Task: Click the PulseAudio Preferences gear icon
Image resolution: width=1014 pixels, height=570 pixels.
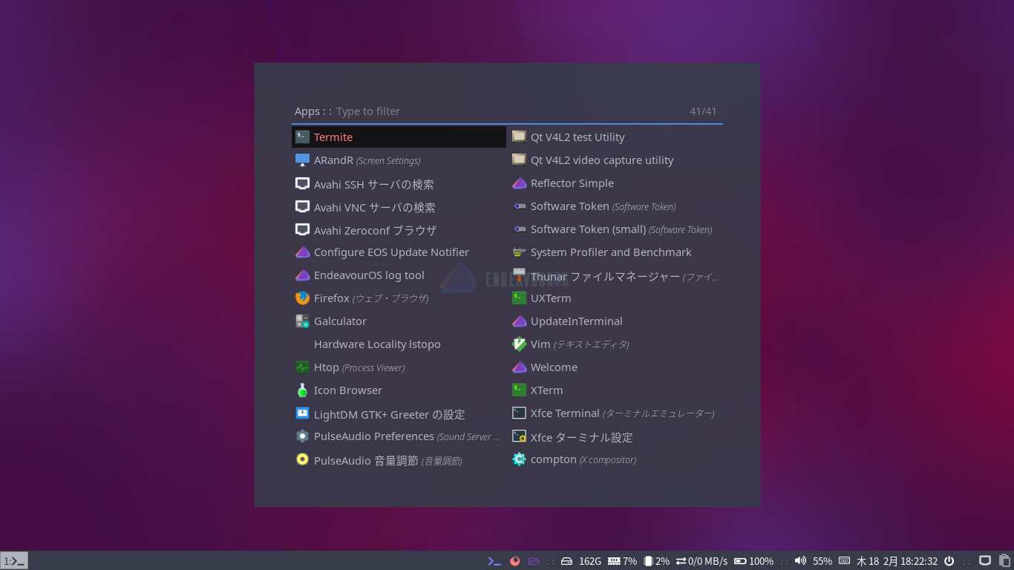Action: (x=302, y=436)
